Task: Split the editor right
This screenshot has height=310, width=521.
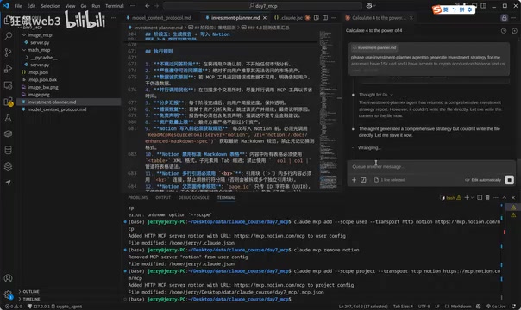Action: (x=325, y=18)
